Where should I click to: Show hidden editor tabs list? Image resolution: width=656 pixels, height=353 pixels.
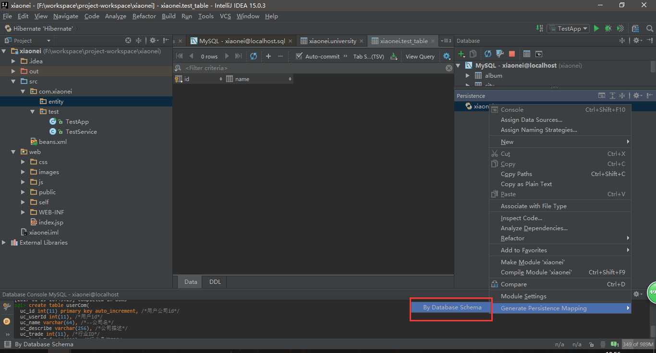coord(447,41)
